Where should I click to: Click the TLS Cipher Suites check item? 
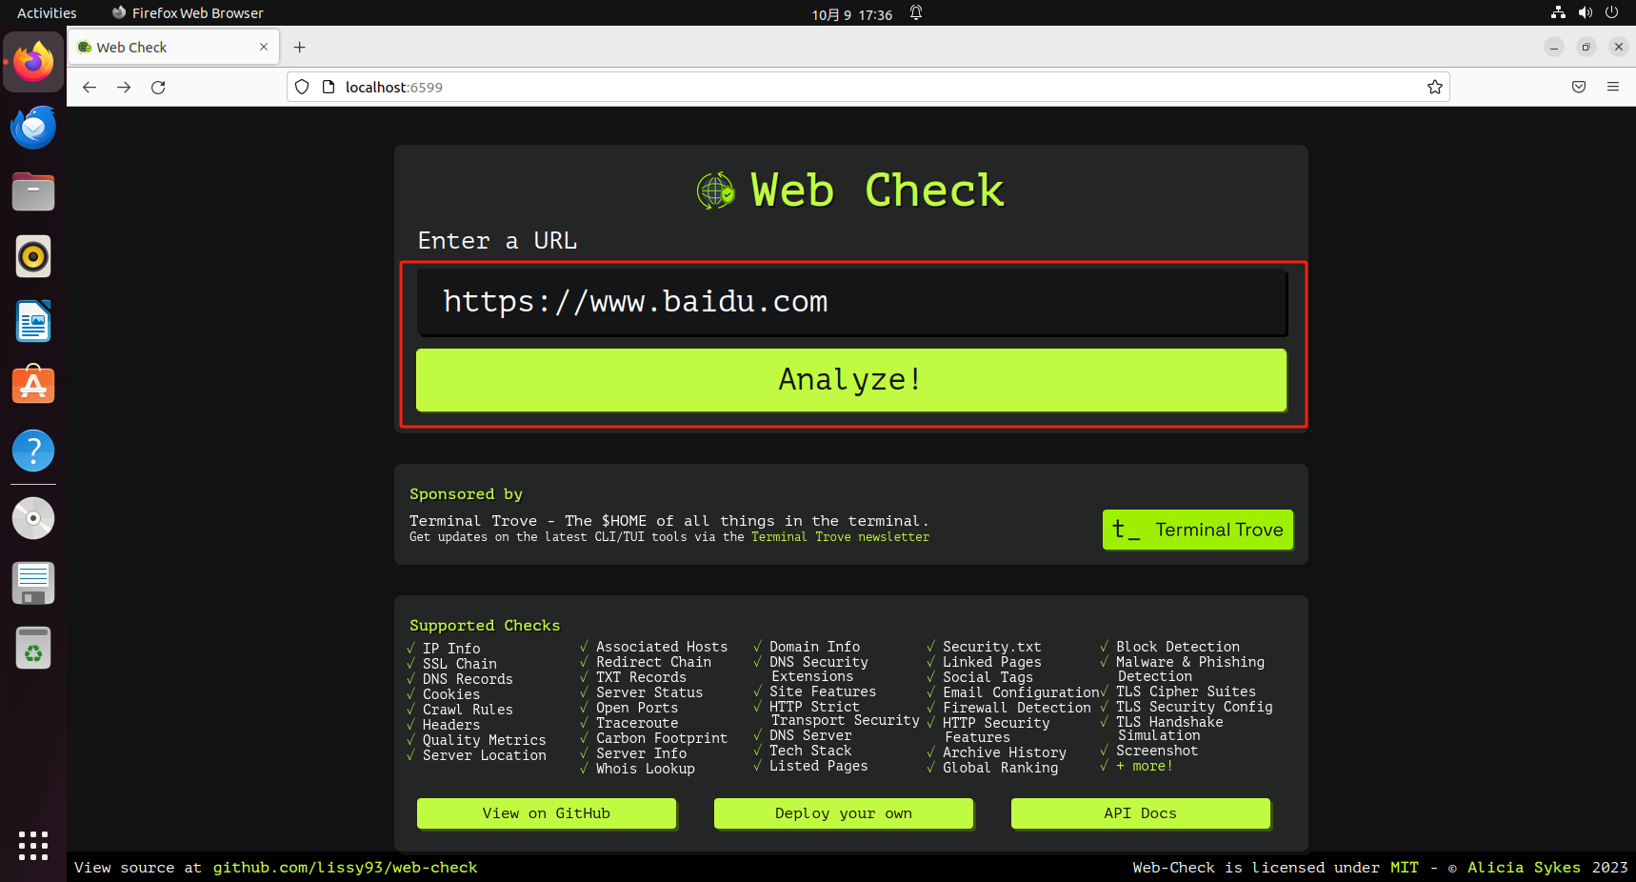(x=1186, y=692)
